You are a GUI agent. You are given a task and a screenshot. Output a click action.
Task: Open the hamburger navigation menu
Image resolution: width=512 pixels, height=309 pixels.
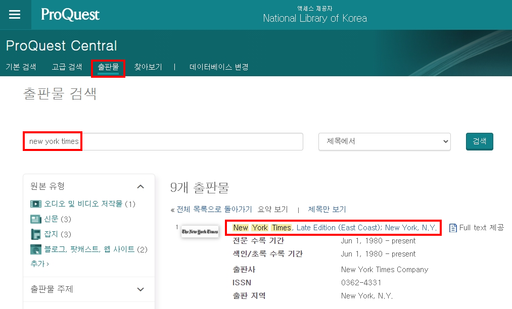(x=15, y=14)
